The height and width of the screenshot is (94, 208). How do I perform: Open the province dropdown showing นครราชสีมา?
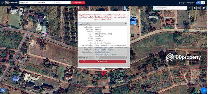pyautogui.click(x=28, y=3)
